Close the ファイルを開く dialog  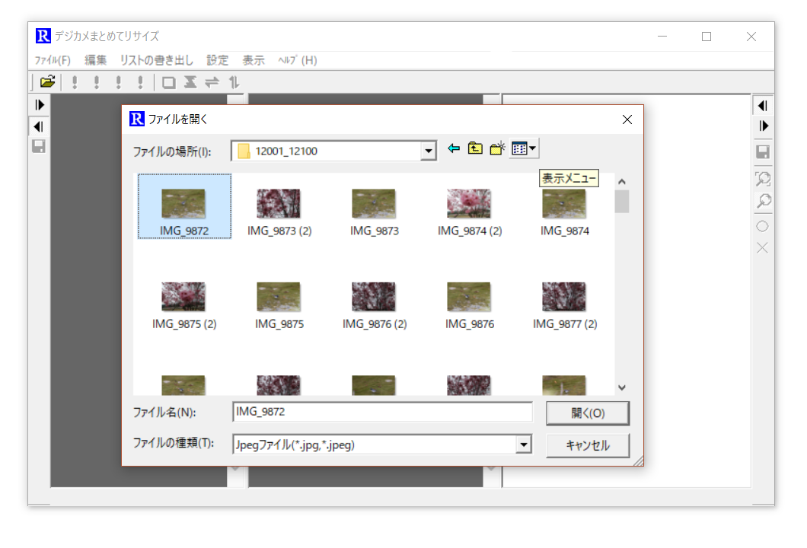point(627,120)
